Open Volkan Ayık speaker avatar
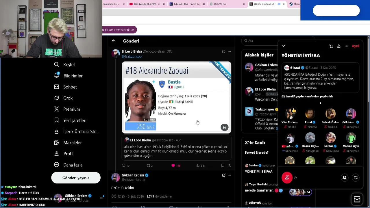The height and width of the screenshot is (208, 370). [x=351, y=138]
